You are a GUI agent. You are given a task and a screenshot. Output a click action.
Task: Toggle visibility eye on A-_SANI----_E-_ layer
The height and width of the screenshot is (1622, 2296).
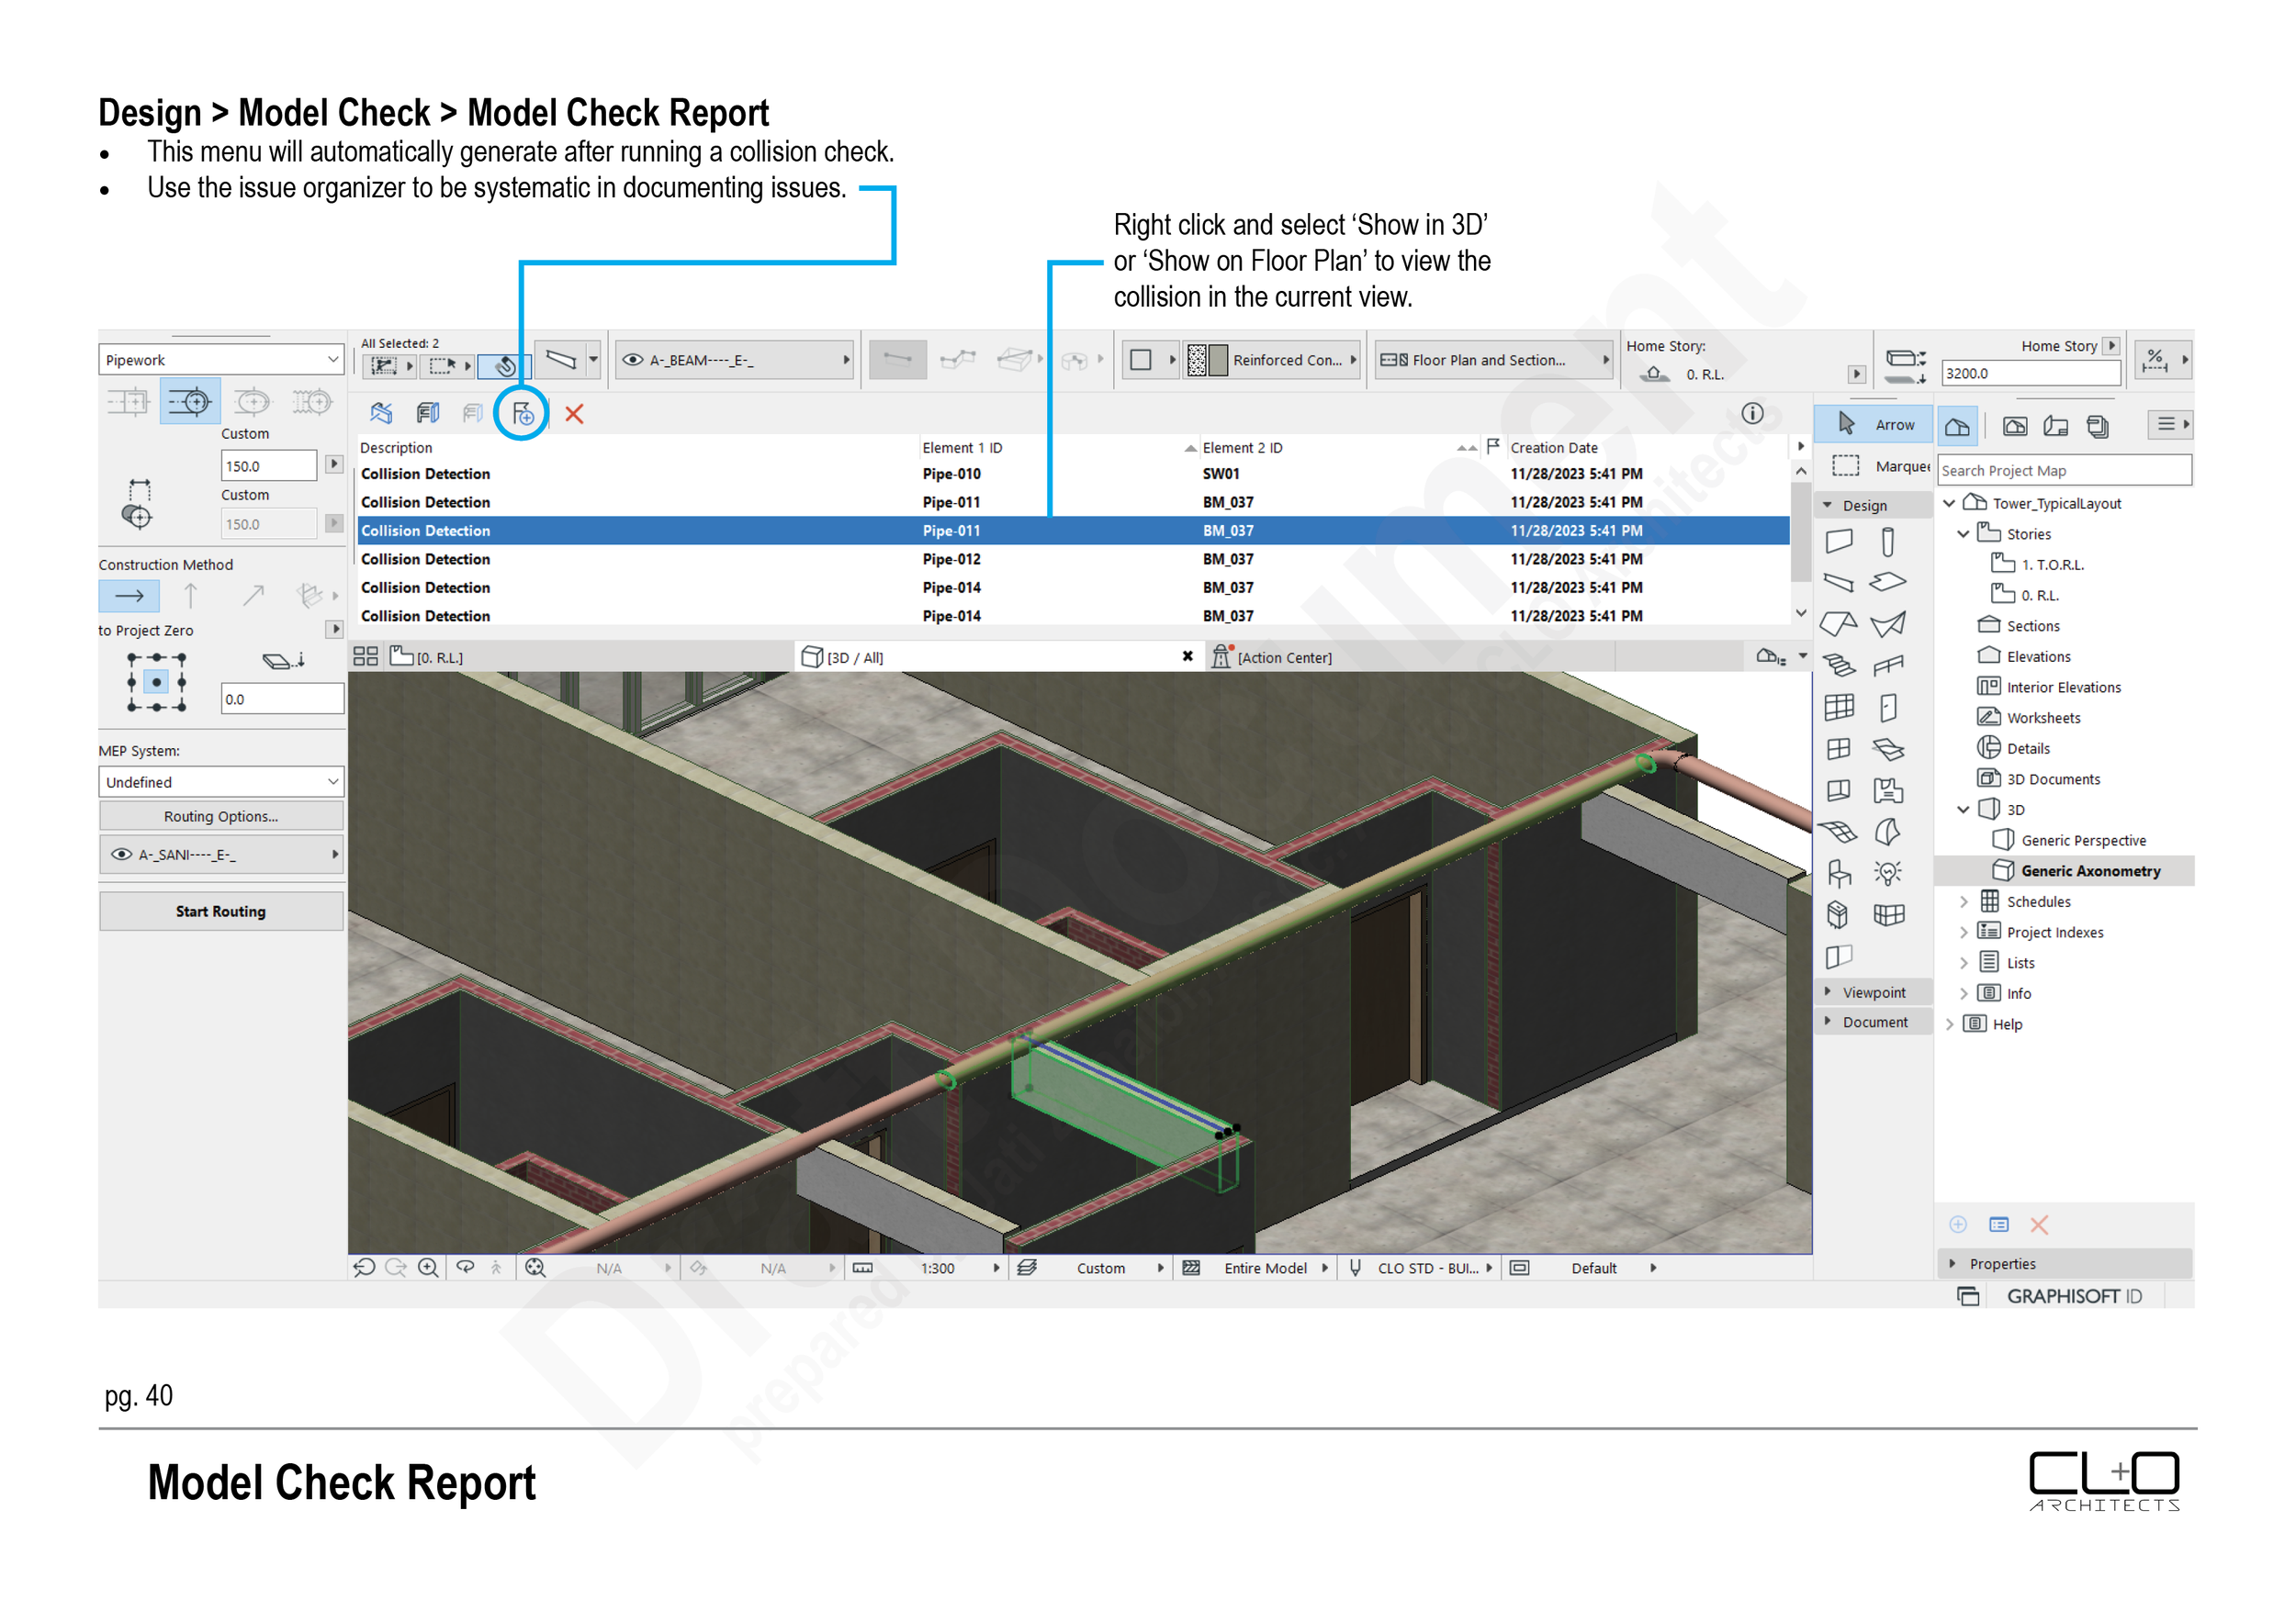pyautogui.click(x=122, y=855)
